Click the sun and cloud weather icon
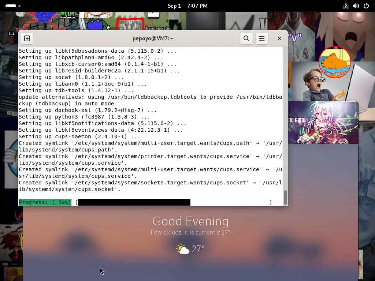 point(183,249)
